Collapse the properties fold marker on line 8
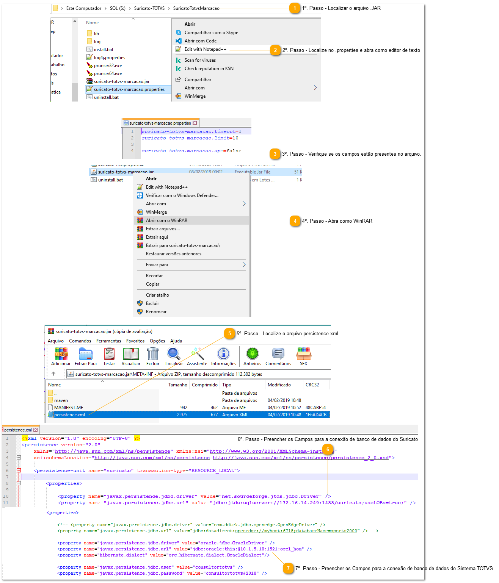The width and height of the screenshot is (499, 583). tap(19, 483)
